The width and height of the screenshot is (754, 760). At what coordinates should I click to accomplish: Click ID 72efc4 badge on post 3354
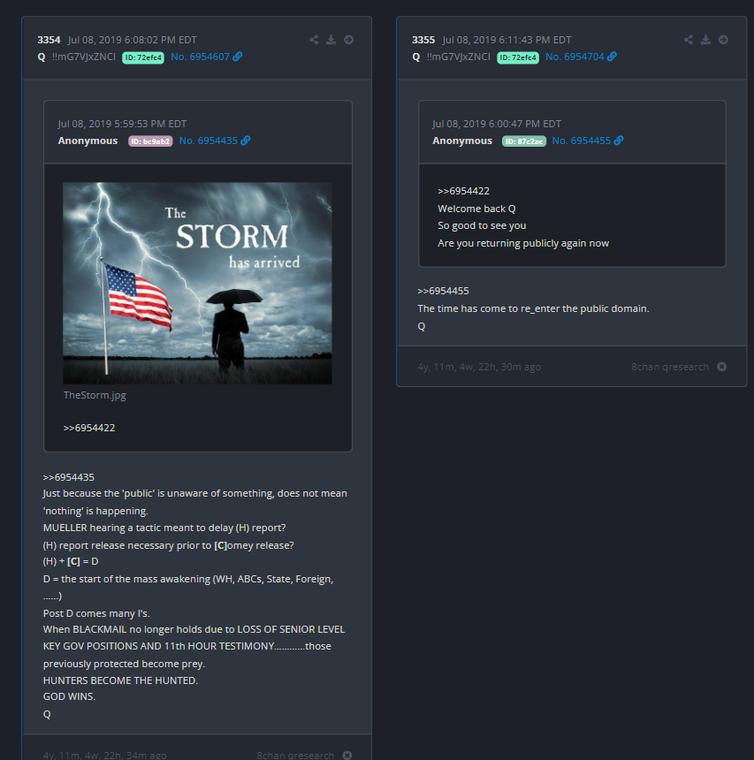pyautogui.click(x=143, y=57)
